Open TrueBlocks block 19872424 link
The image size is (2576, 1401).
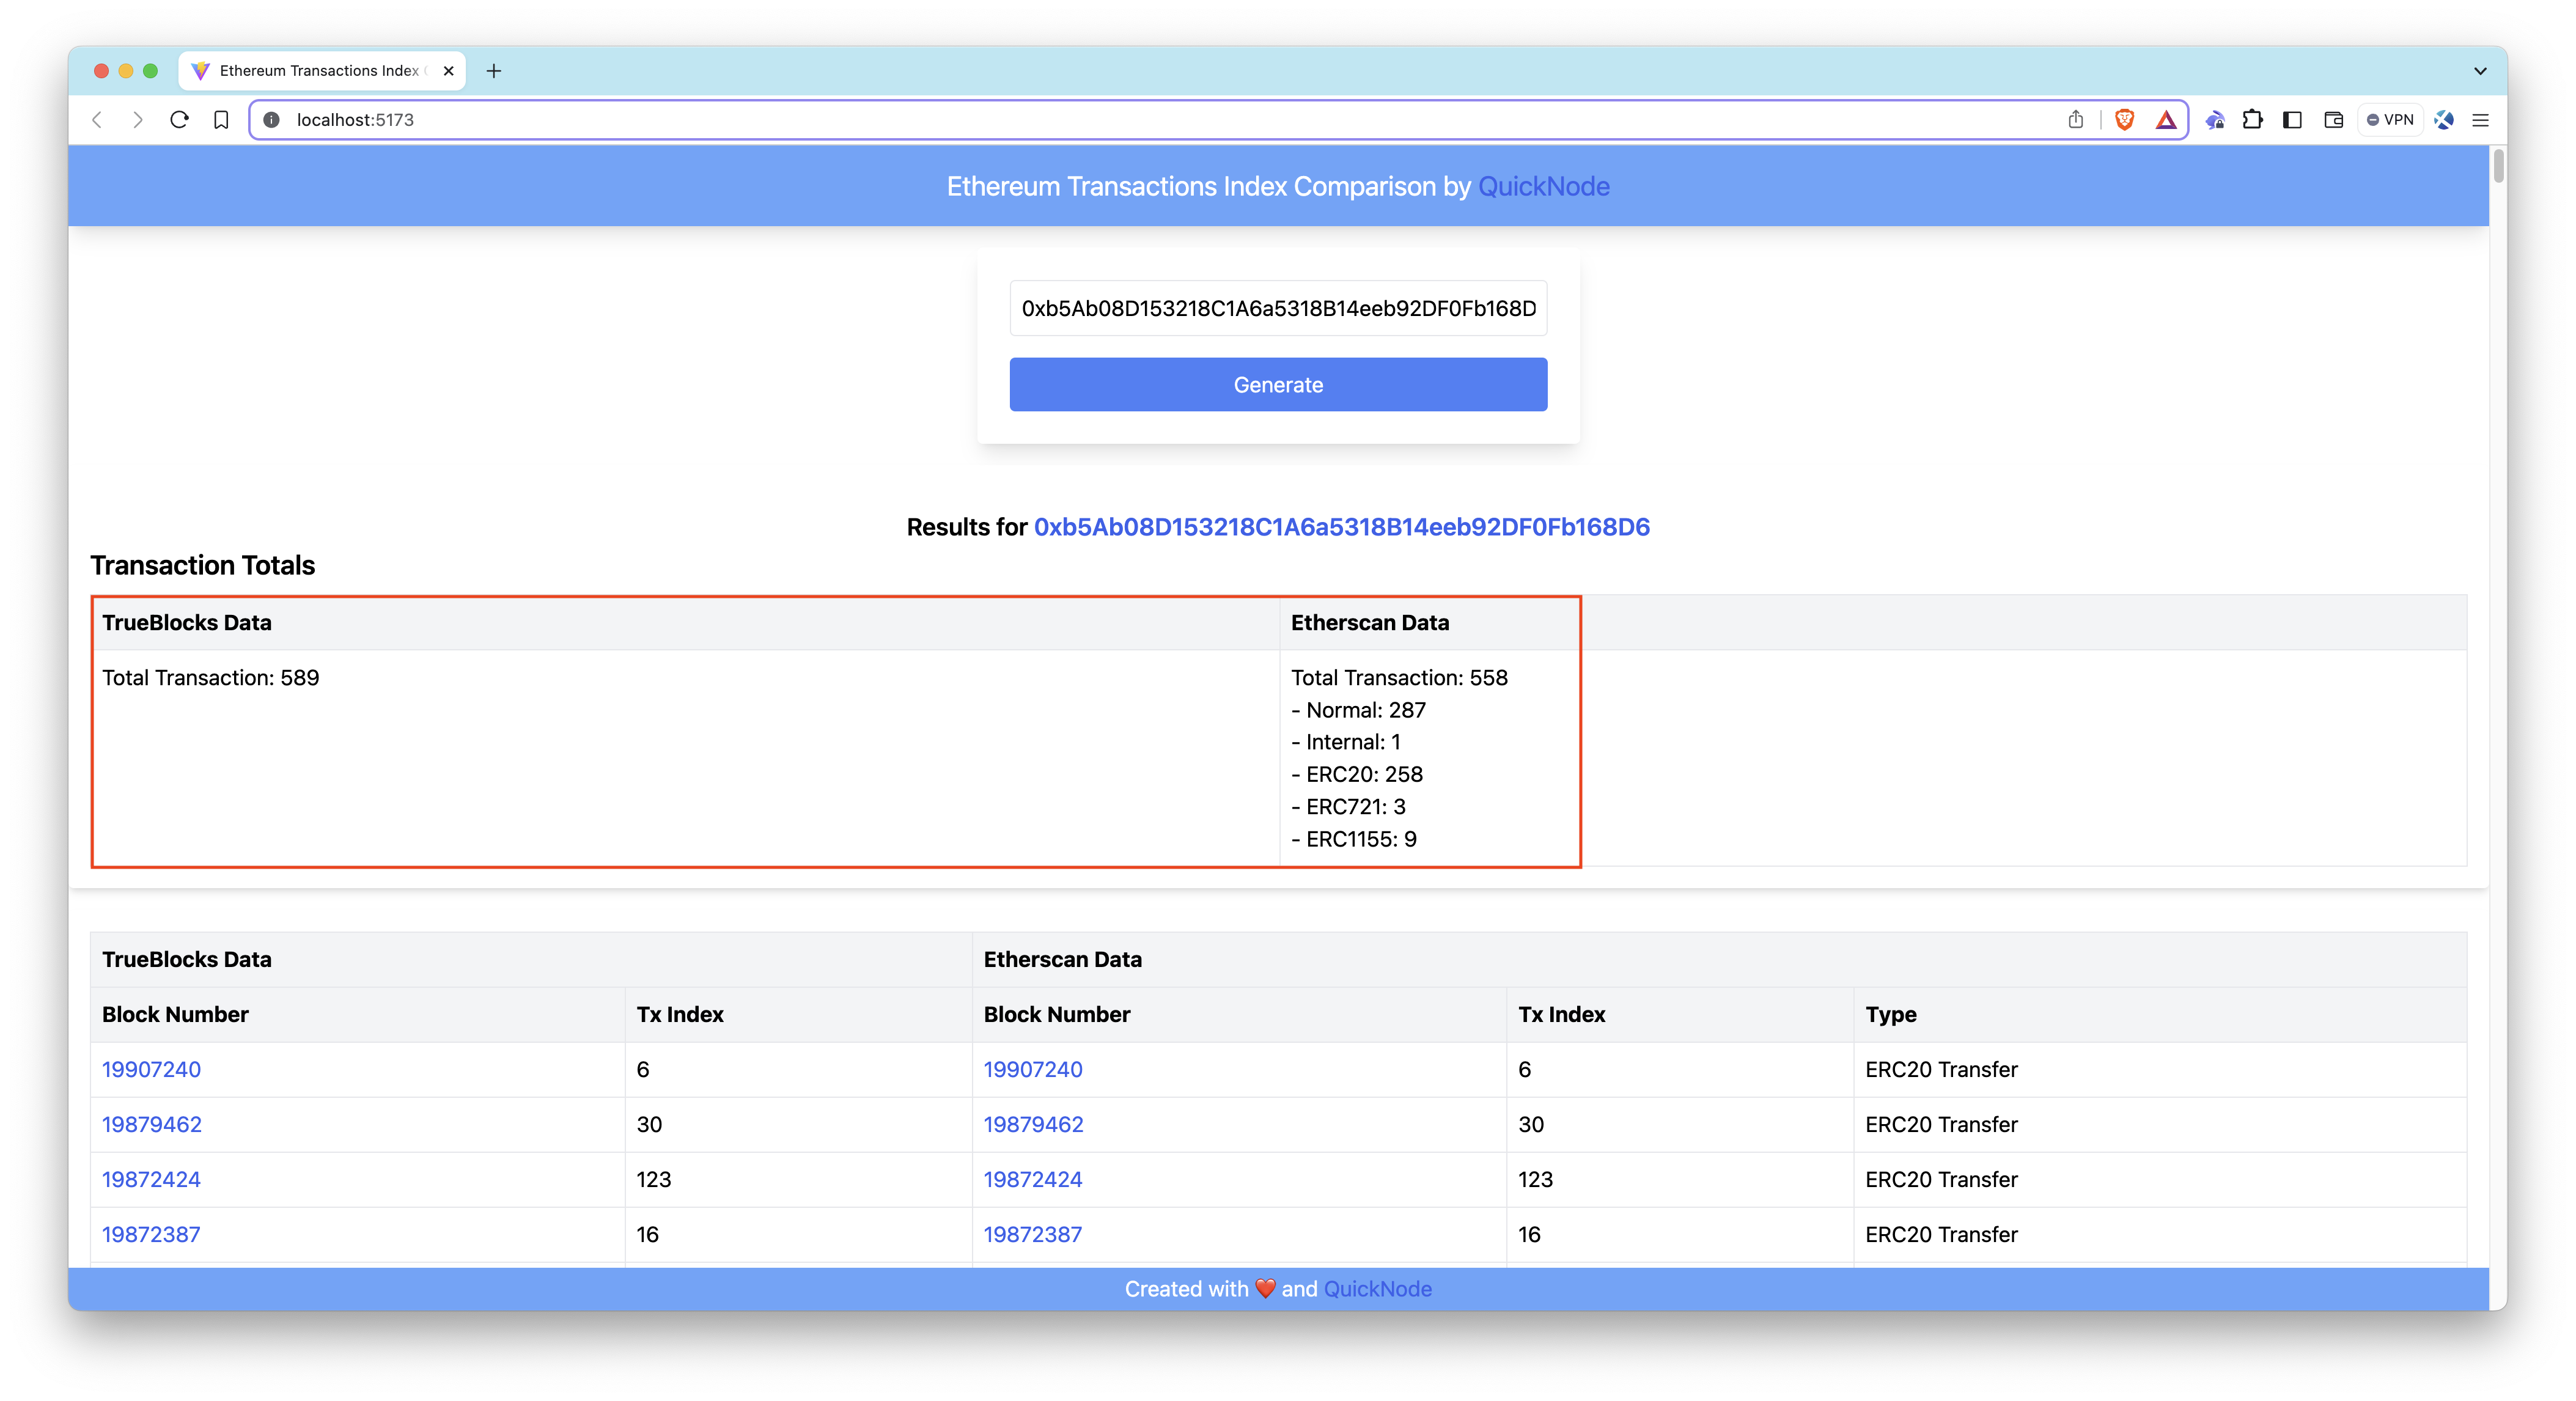click(151, 1180)
